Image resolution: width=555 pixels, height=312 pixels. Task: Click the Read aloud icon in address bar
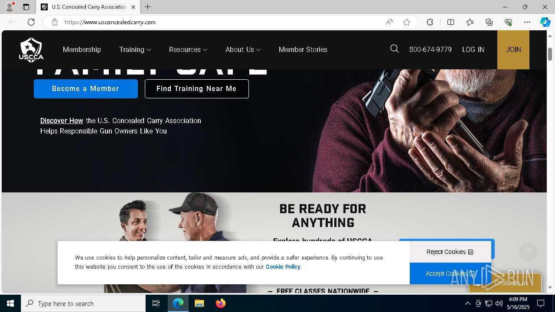tap(389, 22)
